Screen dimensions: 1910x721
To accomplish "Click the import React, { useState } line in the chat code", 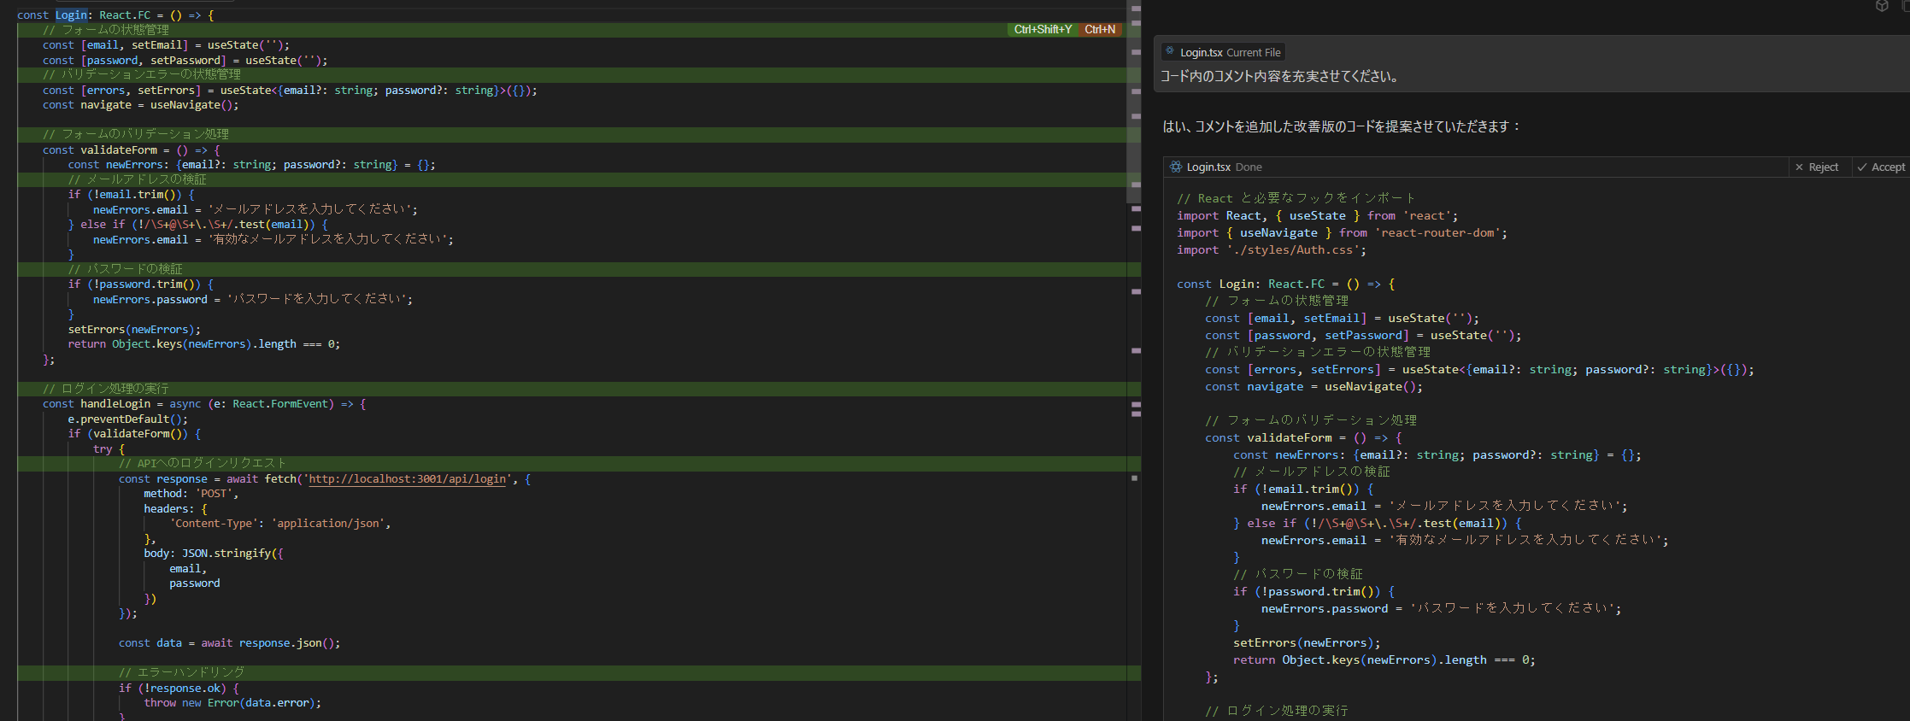I will point(1318,216).
